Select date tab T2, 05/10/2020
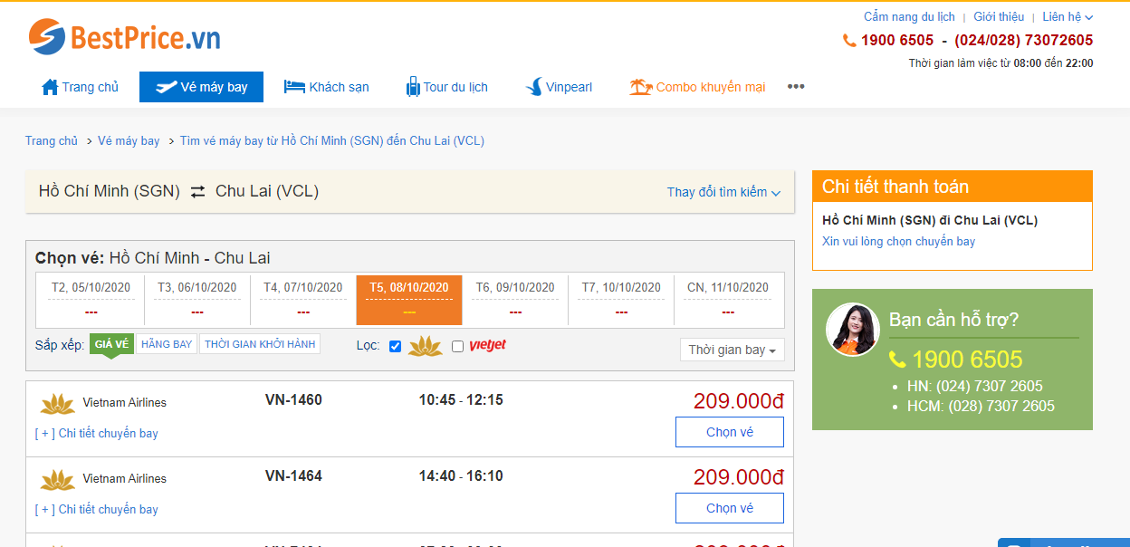 click(91, 300)
